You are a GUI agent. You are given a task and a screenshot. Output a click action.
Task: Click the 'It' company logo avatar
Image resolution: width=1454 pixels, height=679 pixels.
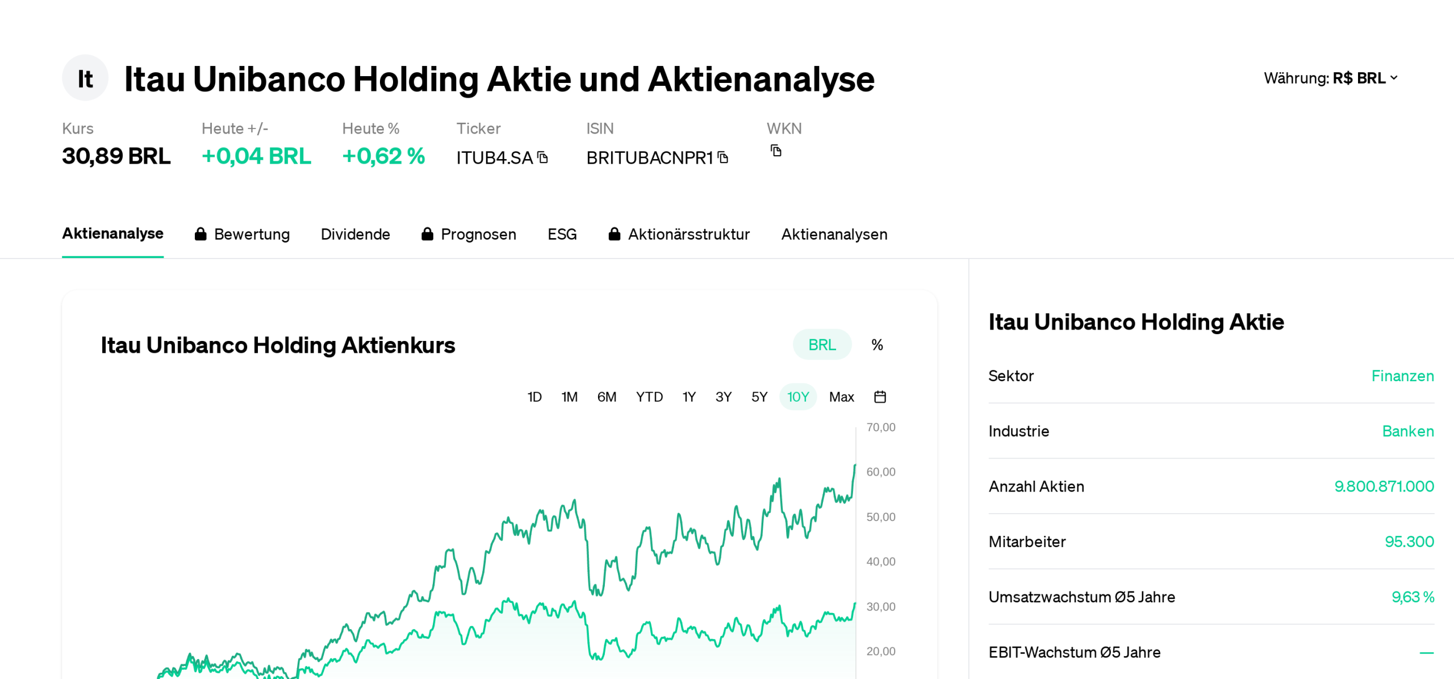coord(85,78)
